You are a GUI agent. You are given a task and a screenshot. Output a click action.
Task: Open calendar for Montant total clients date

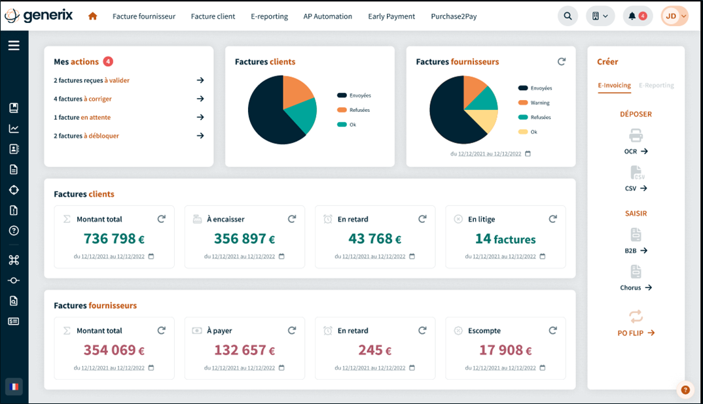(151, 256)
